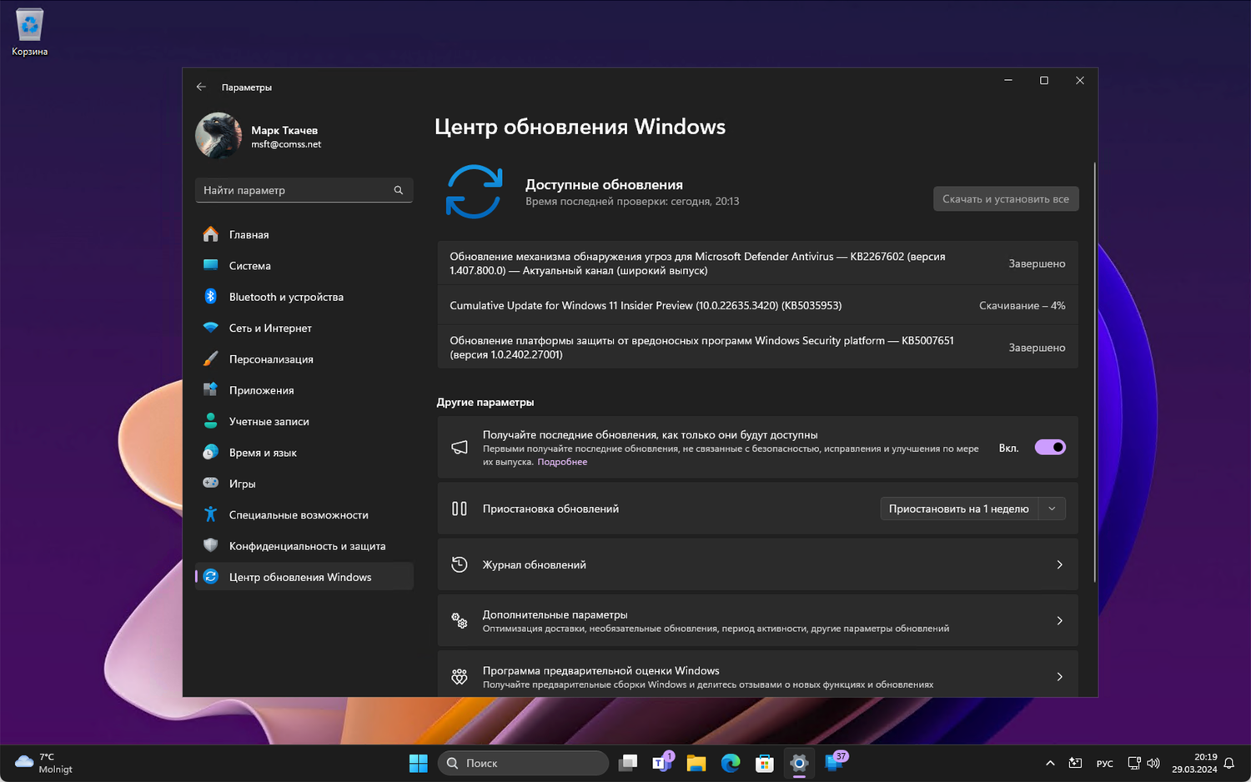Click the megaphone icon for latest updates
This screenshot has height=782, width=1251.
460,448
